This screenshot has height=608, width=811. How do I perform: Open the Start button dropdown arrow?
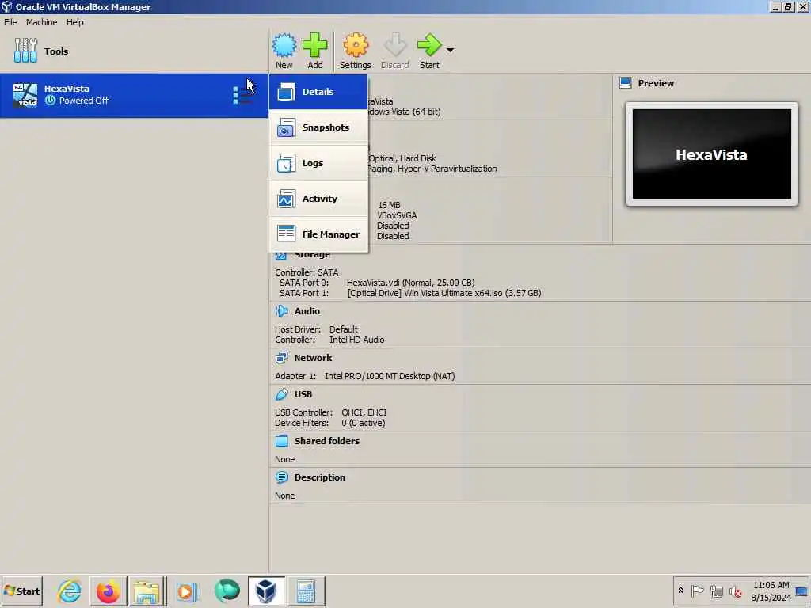(x=450, y=50)
